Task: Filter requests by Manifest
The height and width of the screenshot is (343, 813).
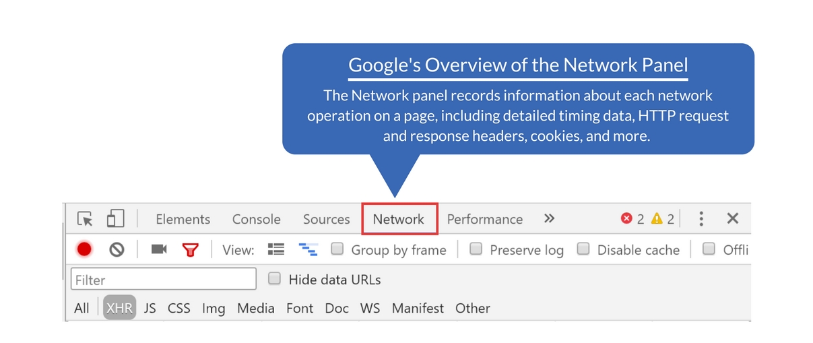Action: (x=418, y=308)
